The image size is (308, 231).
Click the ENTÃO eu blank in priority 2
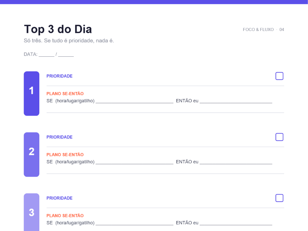(236, 162)
